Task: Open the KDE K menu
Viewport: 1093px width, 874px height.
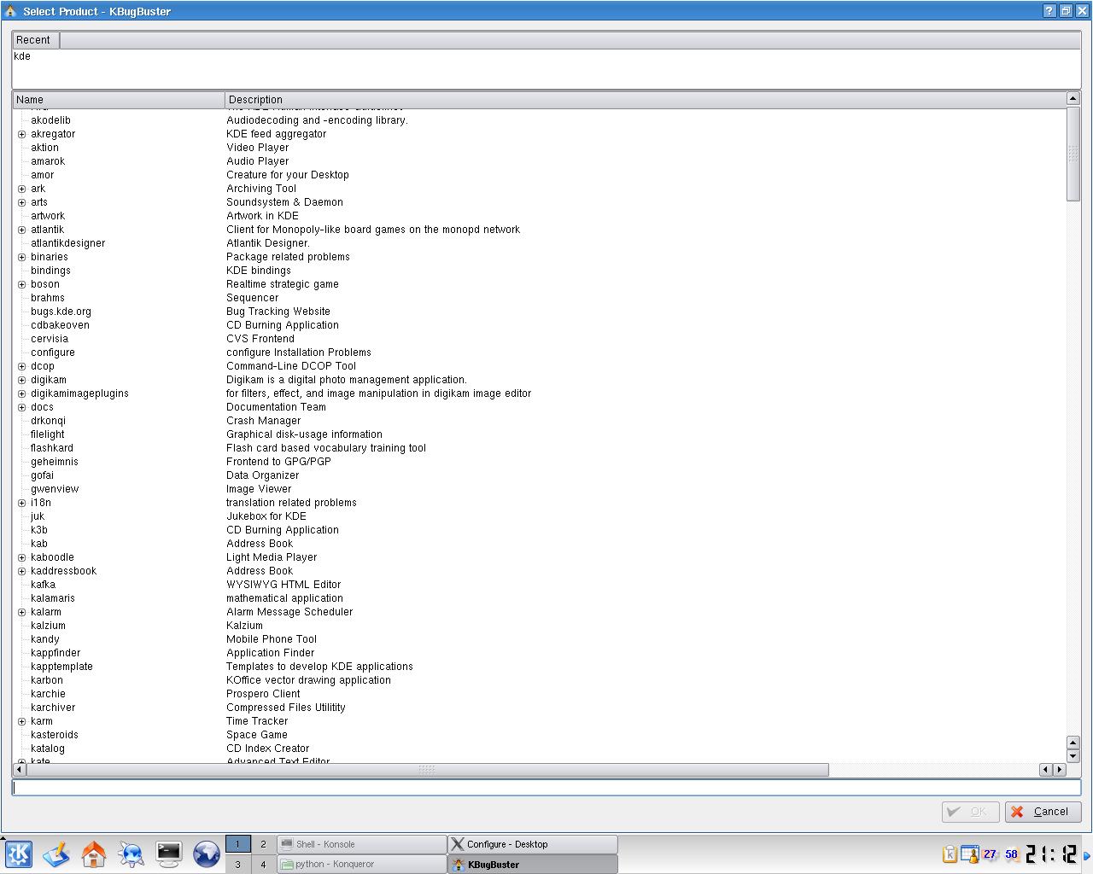Action: pos(18,854)
